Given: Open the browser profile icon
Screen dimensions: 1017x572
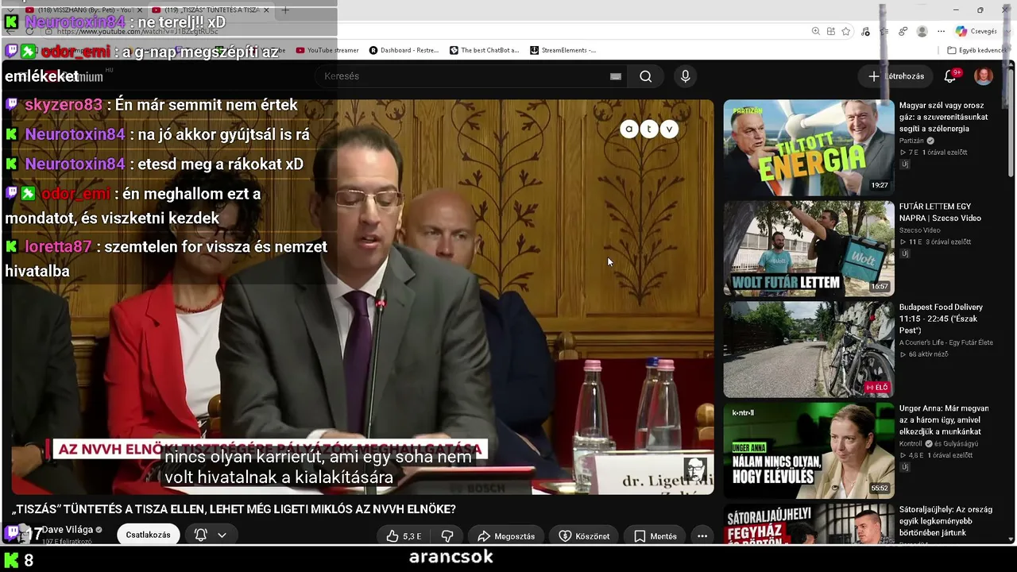Looking at the screenshot, I should click(922, 31).
